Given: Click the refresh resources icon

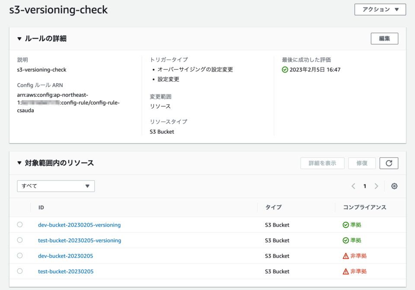Looking at the screenshot, I should pos(389,163).
